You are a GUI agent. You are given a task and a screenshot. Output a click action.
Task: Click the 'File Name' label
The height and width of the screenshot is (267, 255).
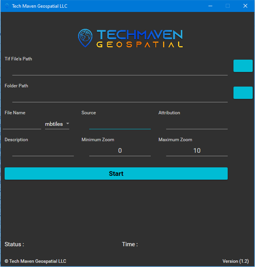15,113
